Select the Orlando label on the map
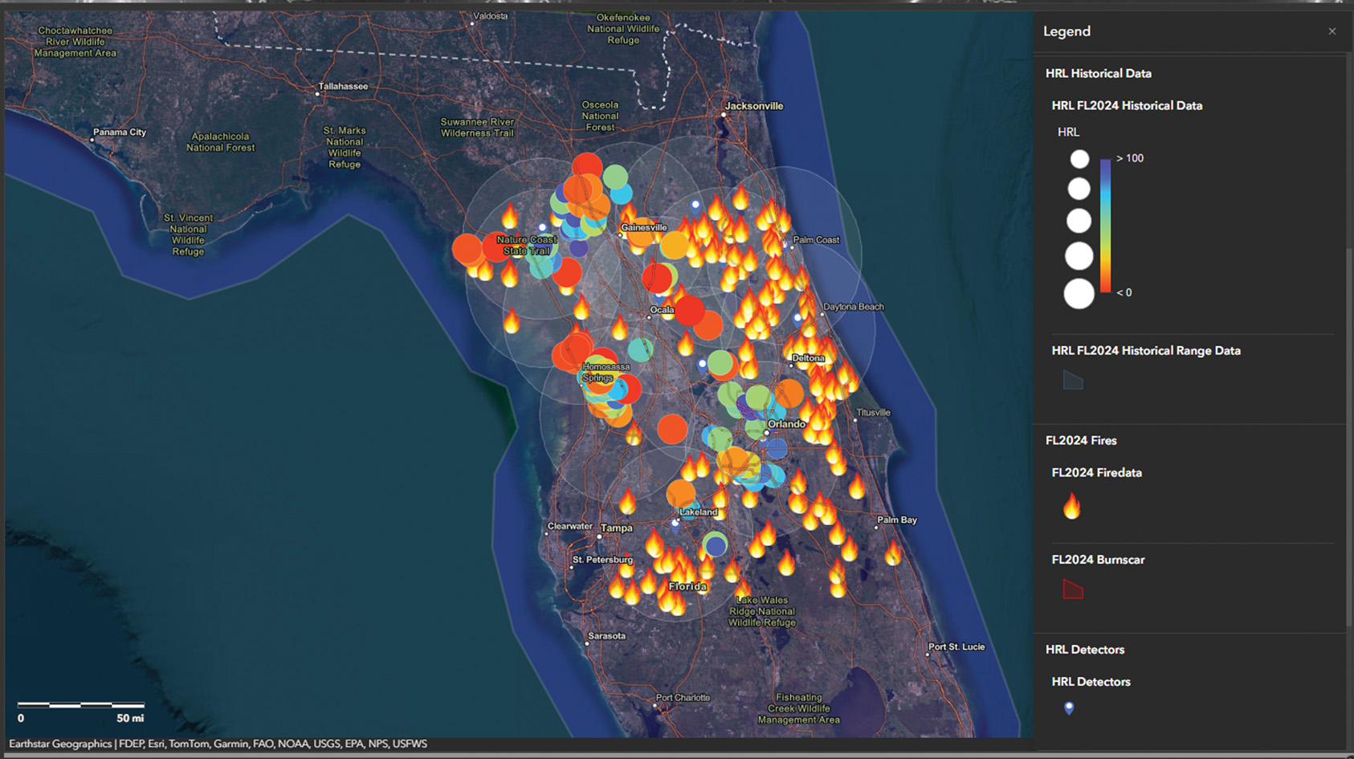The width and height of the screenshot is (1354, 759). coord(785,424)
